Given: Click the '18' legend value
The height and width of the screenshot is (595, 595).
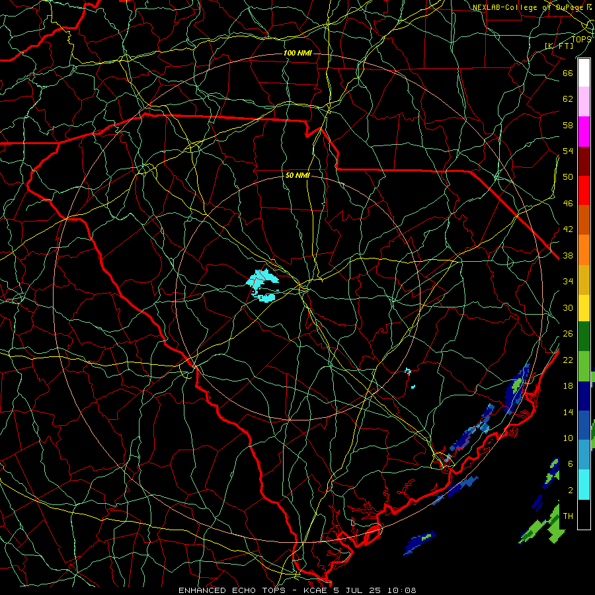Looking at the screenshot, I should pos(568,386).
